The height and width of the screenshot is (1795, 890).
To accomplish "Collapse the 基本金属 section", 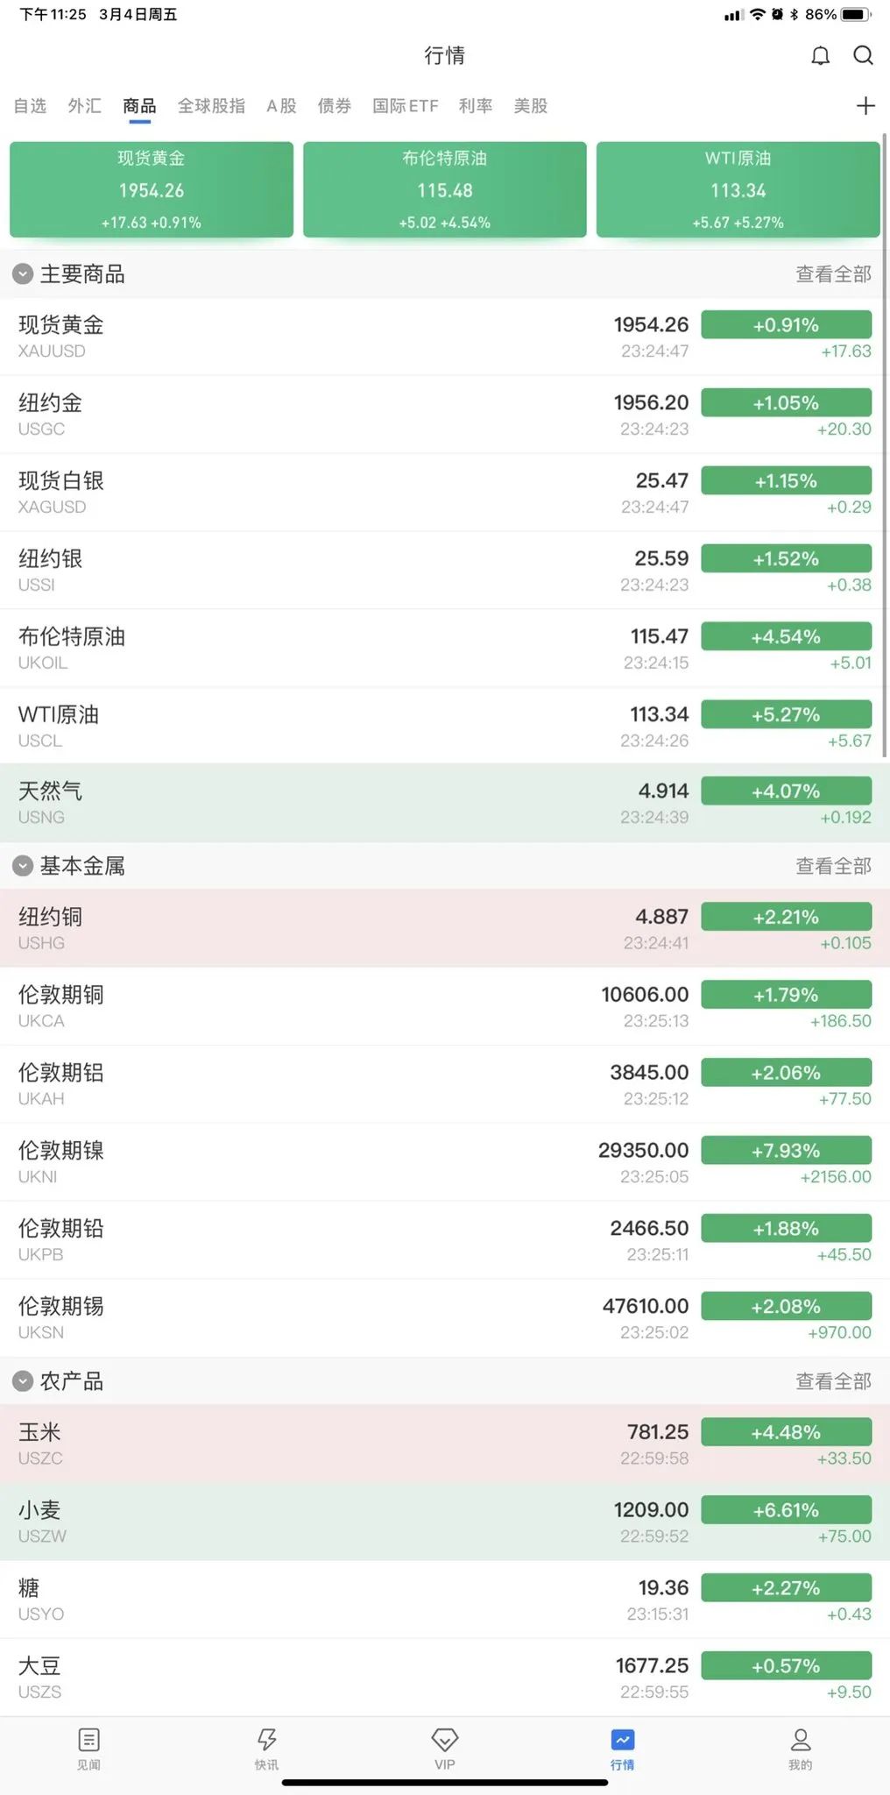I will 22,866.
